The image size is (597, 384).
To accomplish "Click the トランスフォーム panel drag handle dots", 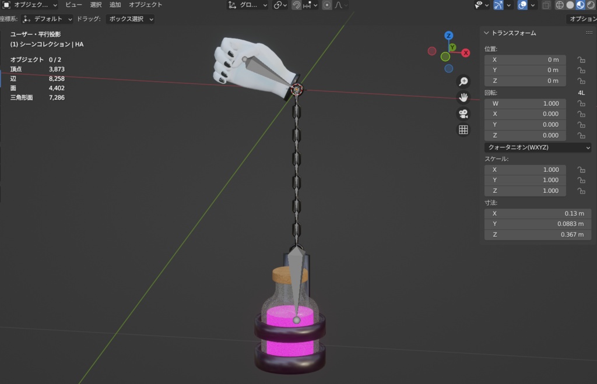I will [x=589, y=33].
